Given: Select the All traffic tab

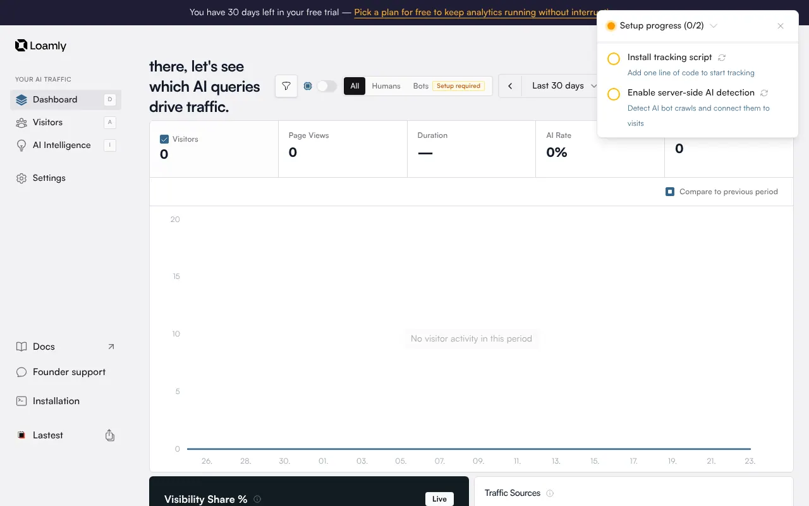Looking at the screenshot, I should tap(355, 86).
